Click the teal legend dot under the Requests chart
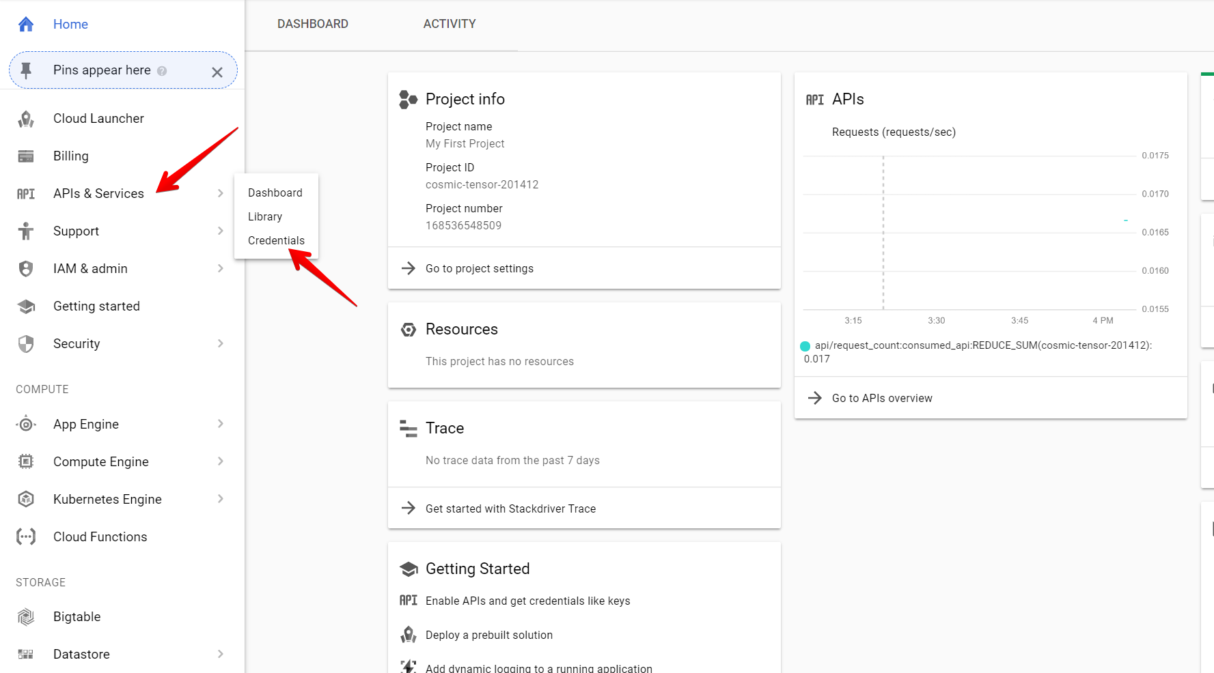The width and height of the screenshot is (1214, 673). [x=804, y=345]
